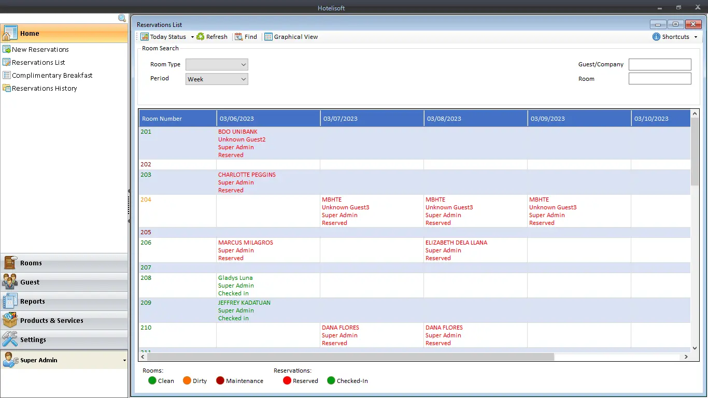This screenshot has width=708, height=398.
Task: Click the dark red Maintenance legend circle
Action: (x=220, y=380)
